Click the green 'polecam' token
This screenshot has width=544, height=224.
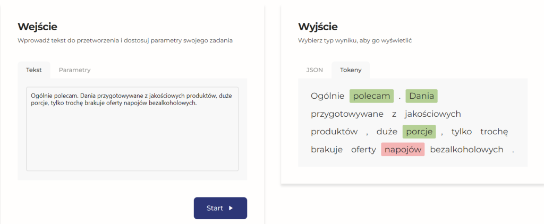tap(371, 96)
